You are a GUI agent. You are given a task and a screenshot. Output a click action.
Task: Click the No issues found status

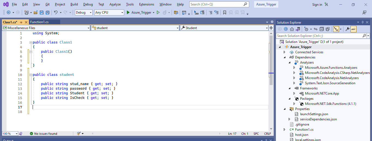pos(44,134)
